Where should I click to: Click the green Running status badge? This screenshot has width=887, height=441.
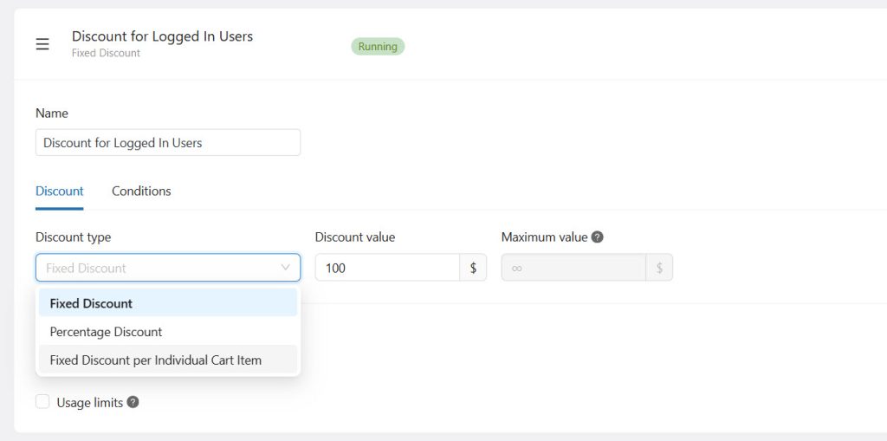[378, 47]
